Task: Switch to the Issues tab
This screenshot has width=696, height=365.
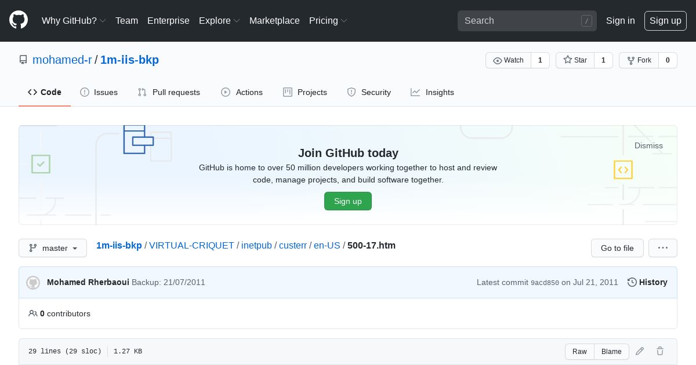Action: click(x=99, y=92)
